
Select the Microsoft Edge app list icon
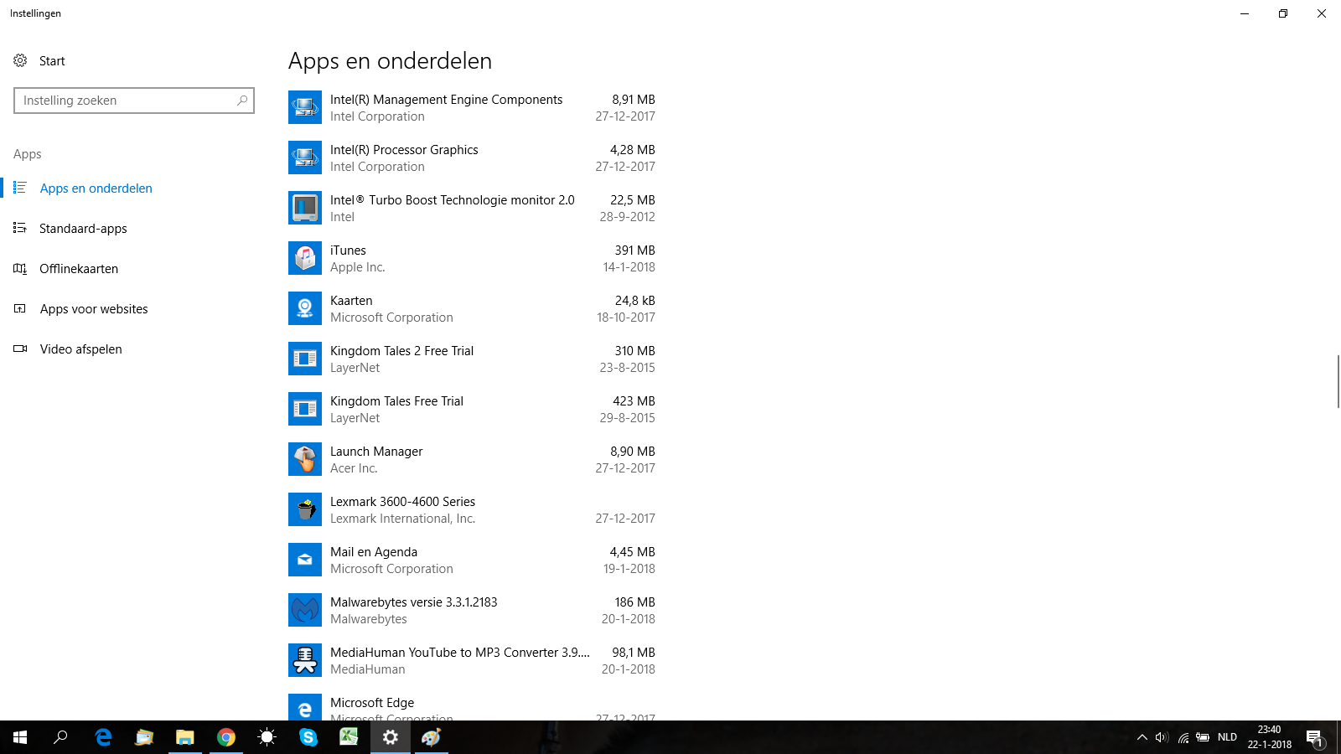click(305, 707)
